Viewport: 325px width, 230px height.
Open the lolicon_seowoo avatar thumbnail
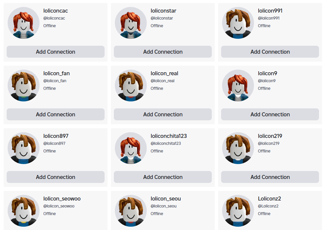24,211
